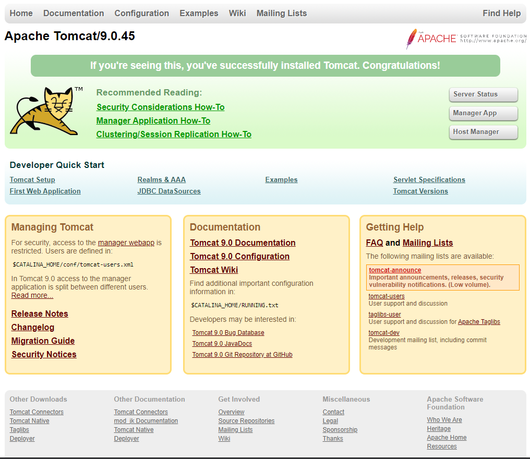Click the Tomcat cat logo

pyautogui.click(x=44, y=111)
